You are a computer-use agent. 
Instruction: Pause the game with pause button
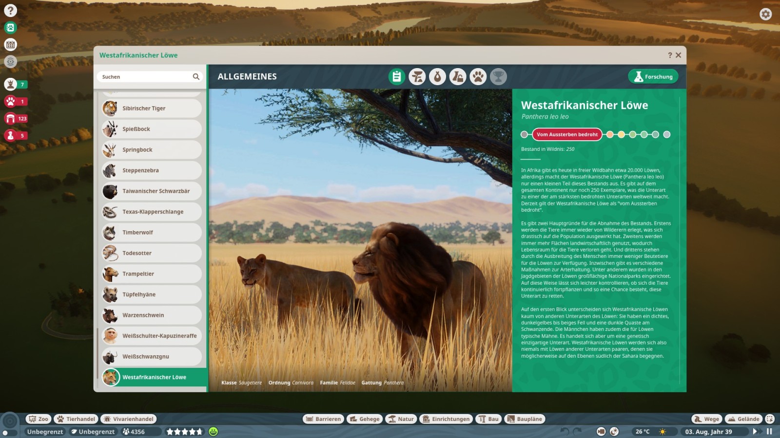click(x=769, y=431)
